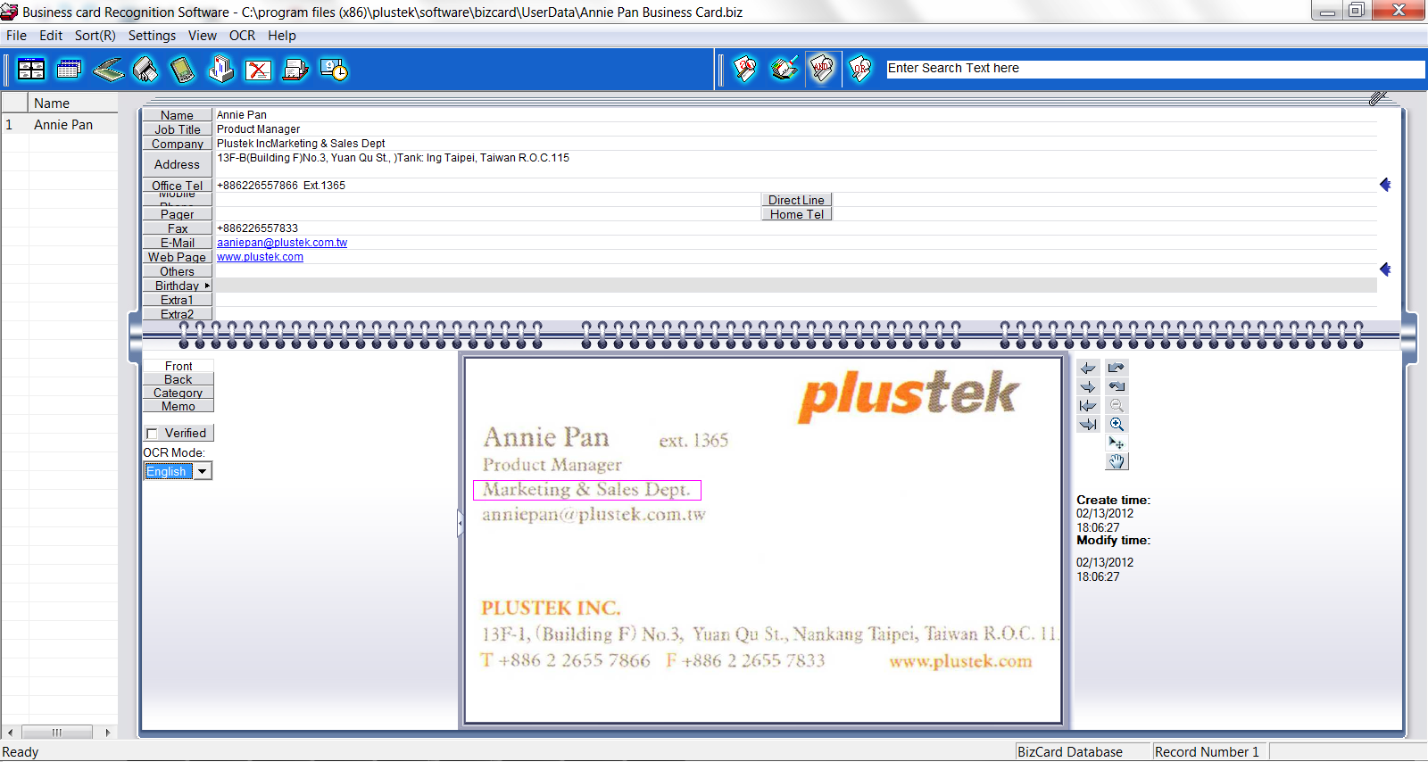1428x762 pixels.
Task: Open the OCR menu
Action: 242,36
